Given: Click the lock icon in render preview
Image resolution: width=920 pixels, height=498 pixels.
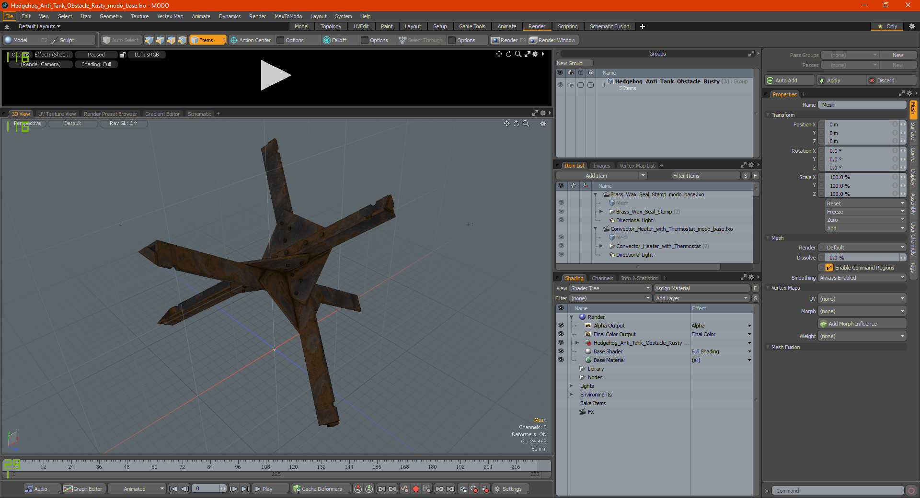Looking at the screenshot, I should pyautogui.click(x=123, y=55).
